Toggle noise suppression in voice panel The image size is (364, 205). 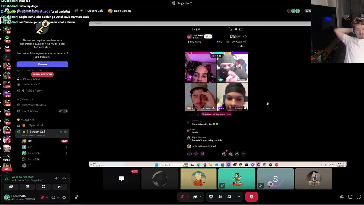tap(57, 179)
